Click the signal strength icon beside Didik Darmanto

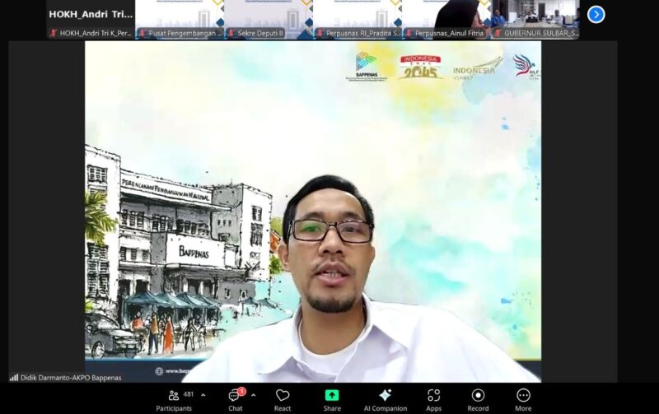click(x=14, y=377)
